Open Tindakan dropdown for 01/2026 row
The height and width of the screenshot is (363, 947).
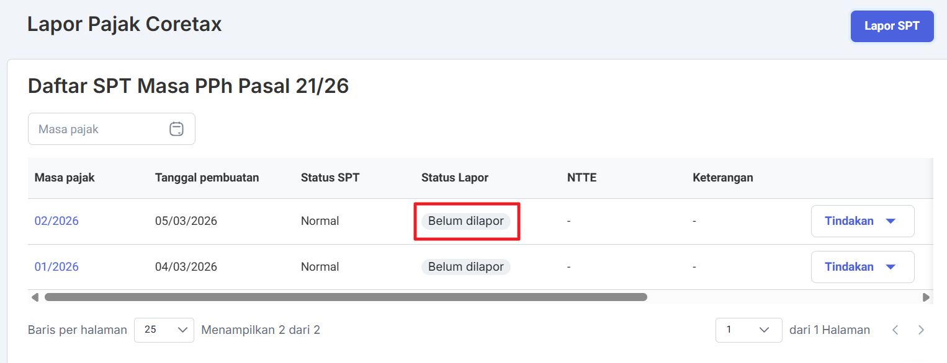pyautogui.click(x=862, y=267)
